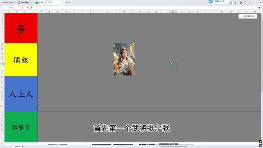This screenshot has height=148, width=263.
Task: Click the yellow tier cell labeled 顶级
Action: [21, 60]
